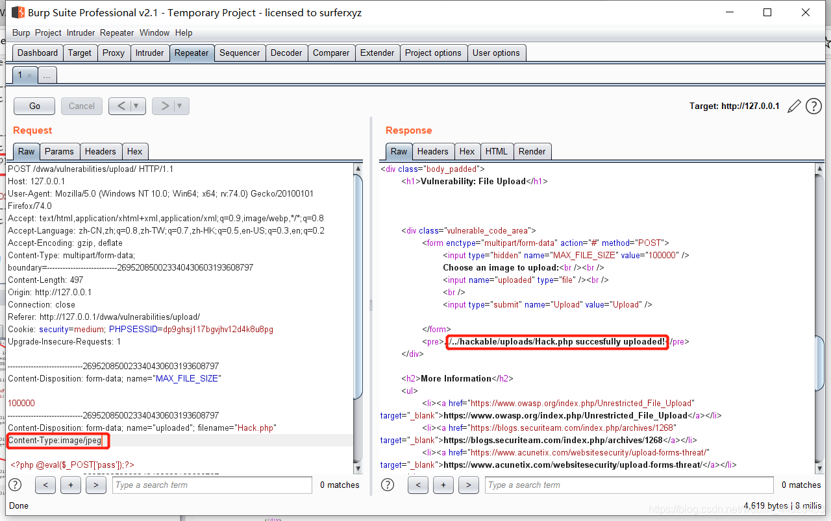Switch to the Sequencer tab

coord(240,53)
